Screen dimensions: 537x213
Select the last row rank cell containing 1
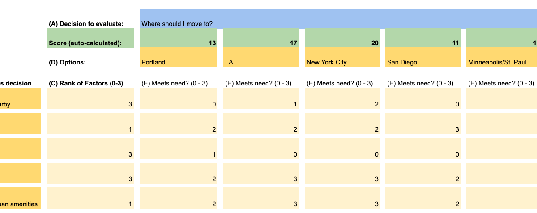(x=90, y=198)
